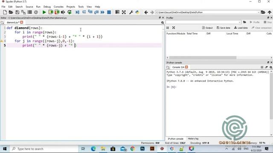Open a file using toolbar folder icon
The width and height of the screenshot is (273, 153).
[x=11, y=12]
